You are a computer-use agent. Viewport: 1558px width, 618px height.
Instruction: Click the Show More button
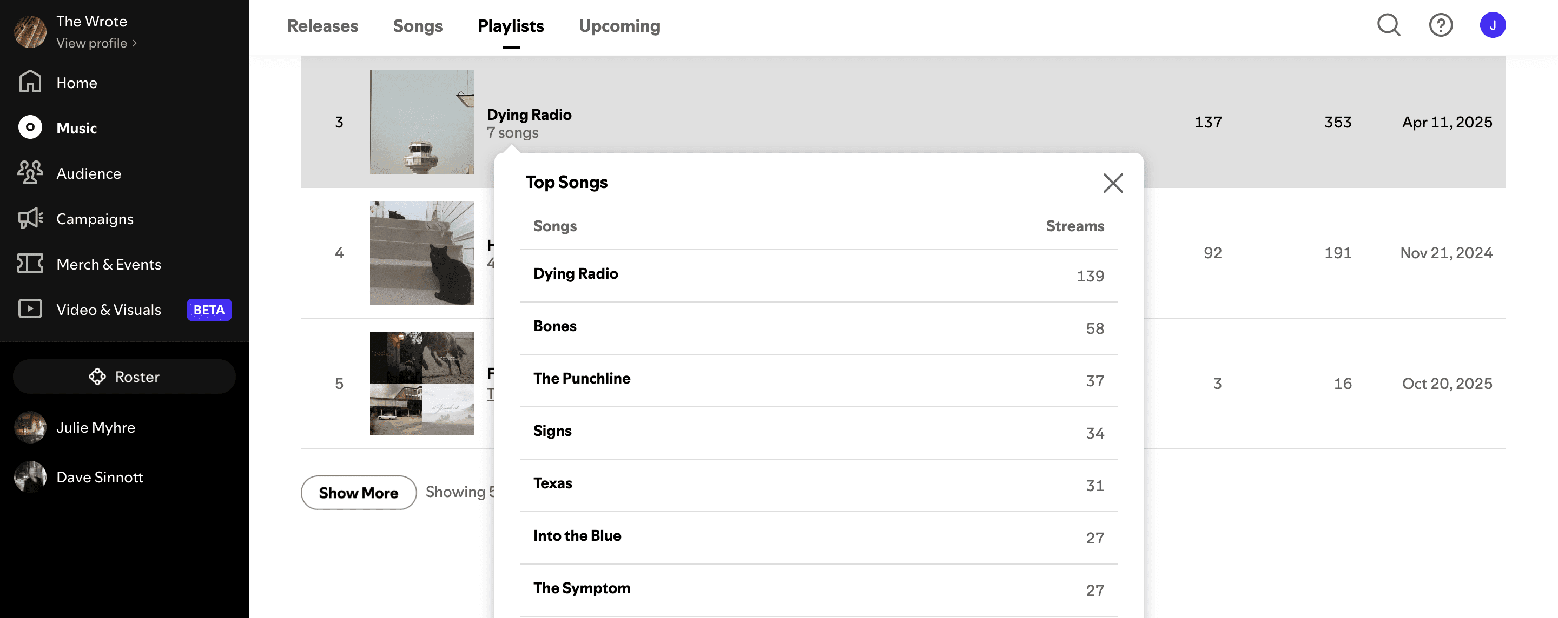click(358, 492)
